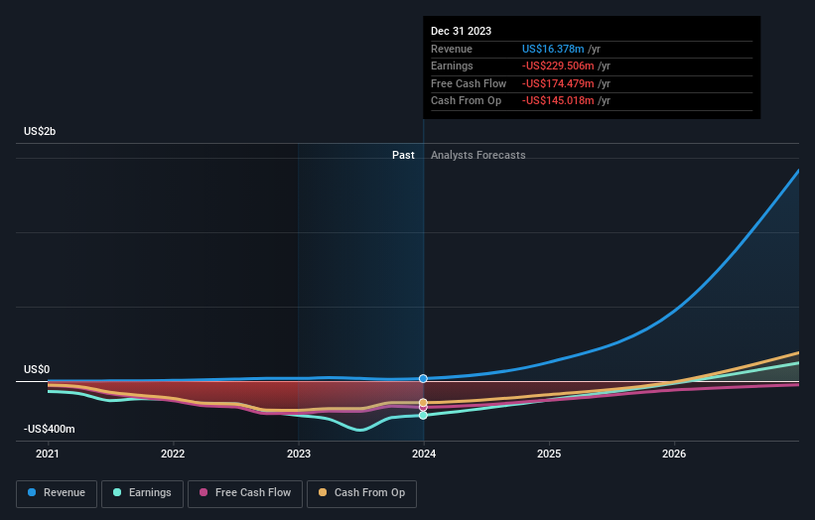Click the Free Cash Flow label in tooltip
This screenshot has height=520, width=815.
(469, 83)
